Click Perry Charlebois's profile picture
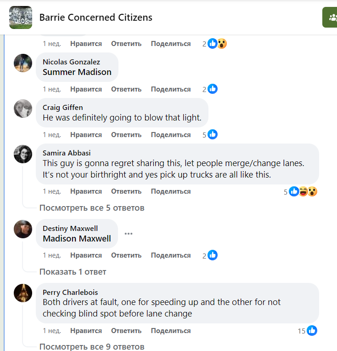Screen dimensions: 337x351 click(23, 293)
